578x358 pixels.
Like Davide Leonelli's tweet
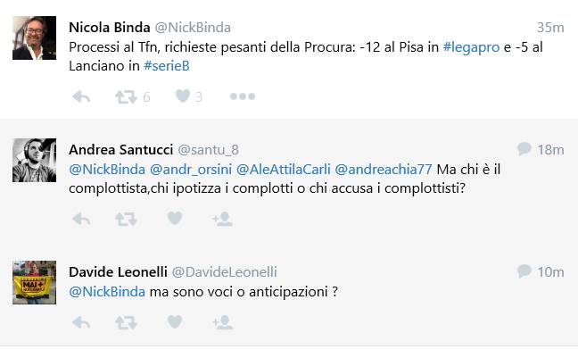pos(175,321)
